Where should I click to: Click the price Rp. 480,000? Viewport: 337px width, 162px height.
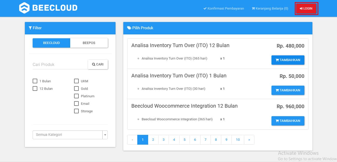290,46
